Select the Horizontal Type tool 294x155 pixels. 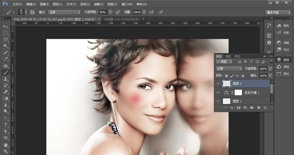click(6, 125)
